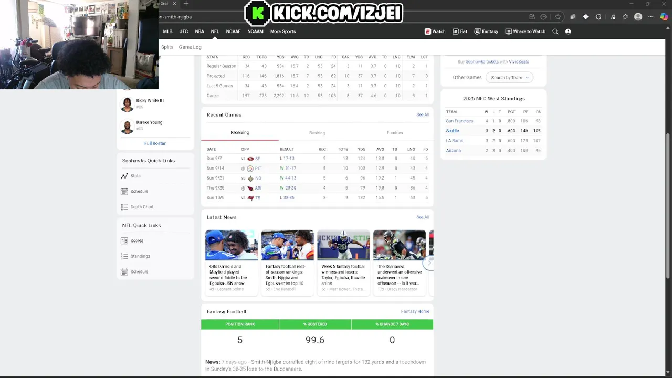This screenshot has height=378, width=672.
Task: Click the address bar apps icon
Action: (532, 17)
